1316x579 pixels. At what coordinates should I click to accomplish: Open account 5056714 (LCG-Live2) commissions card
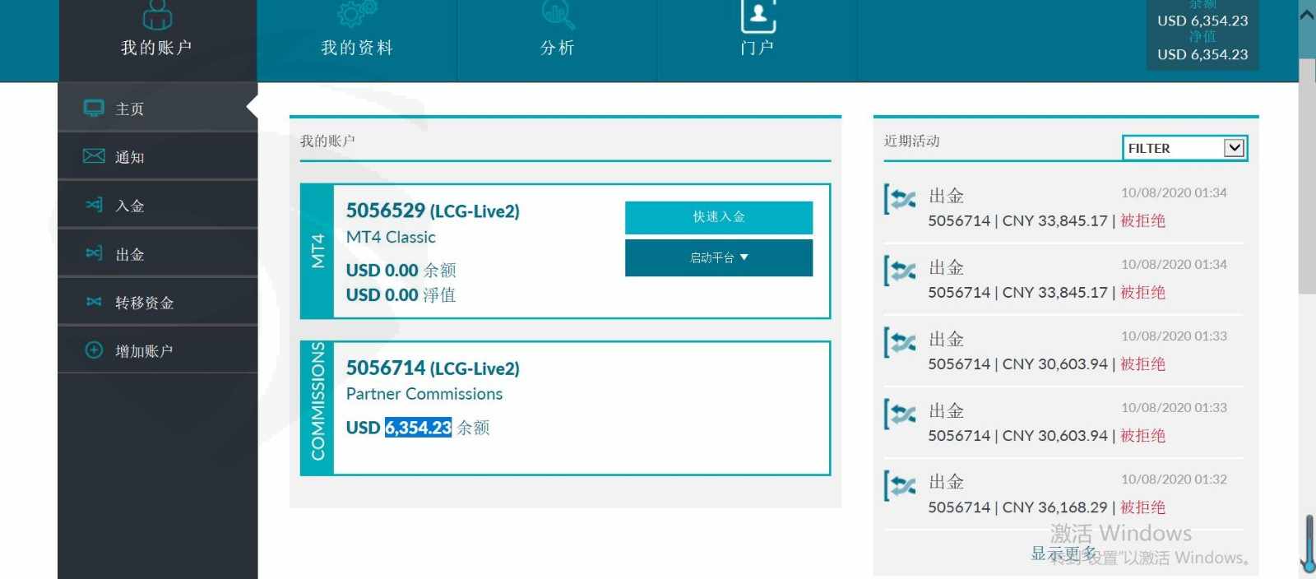pyautogui.click(x=433, y=368)
